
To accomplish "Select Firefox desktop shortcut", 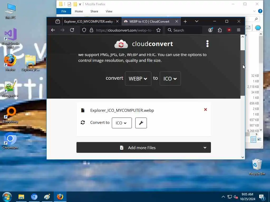I will point(10,63).
